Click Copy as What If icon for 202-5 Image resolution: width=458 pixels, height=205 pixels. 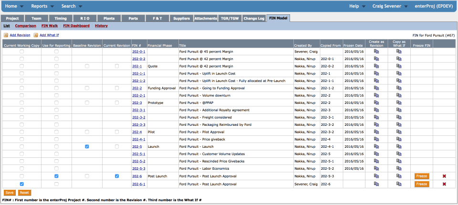coord(399,146)
